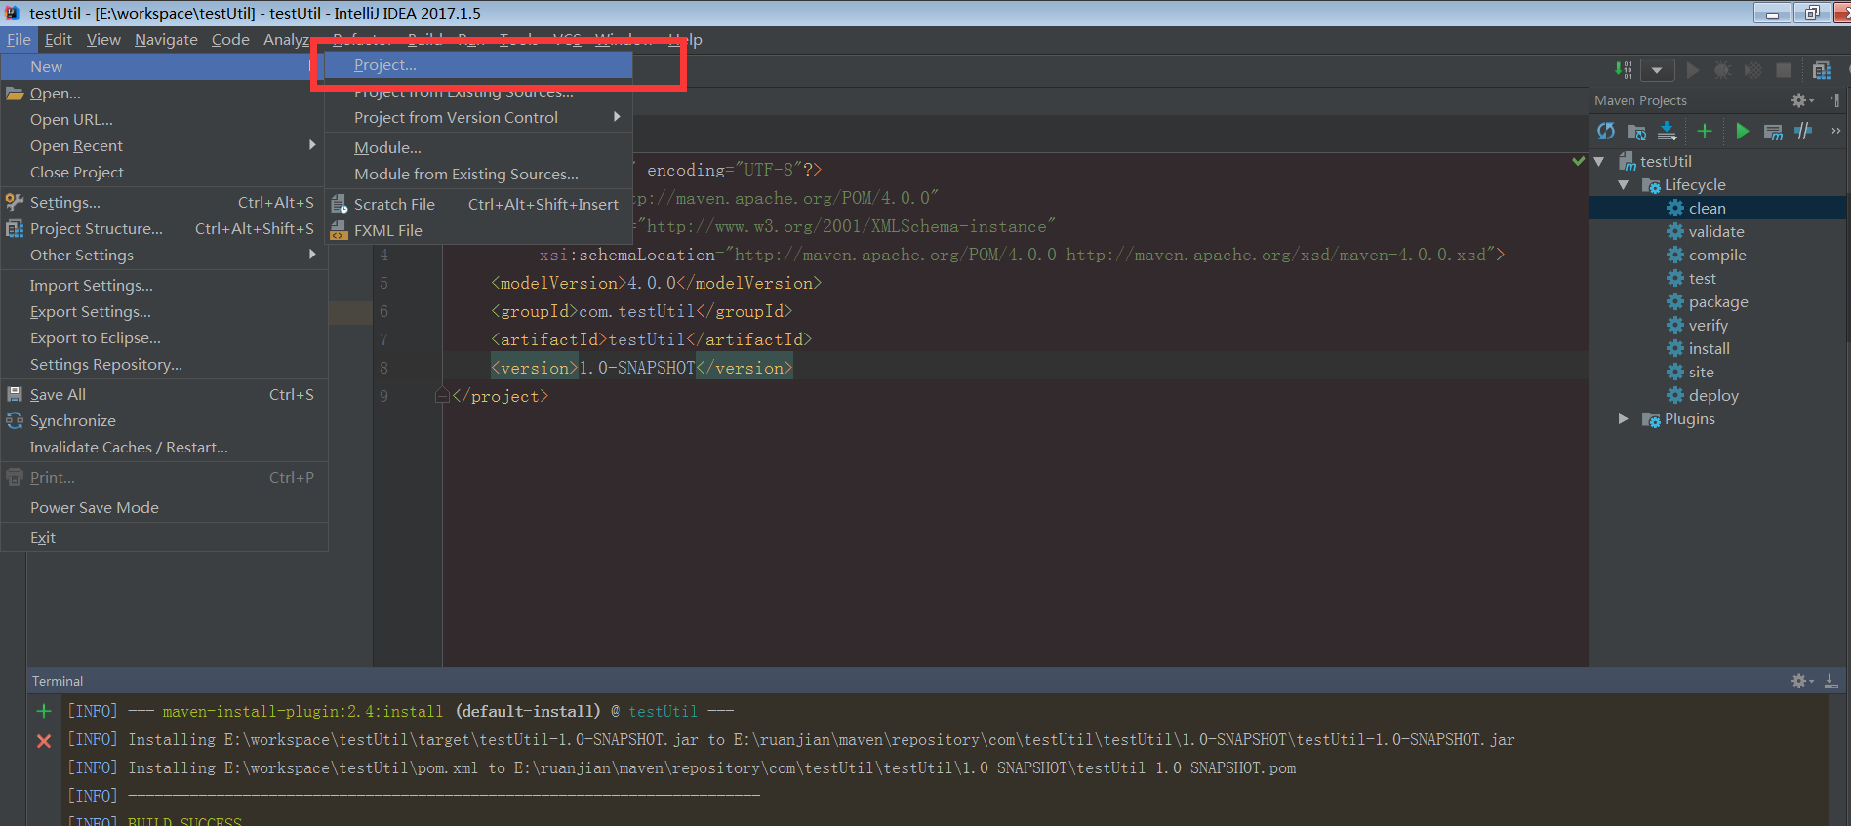Select the verify lifecycle goal

1717,325
